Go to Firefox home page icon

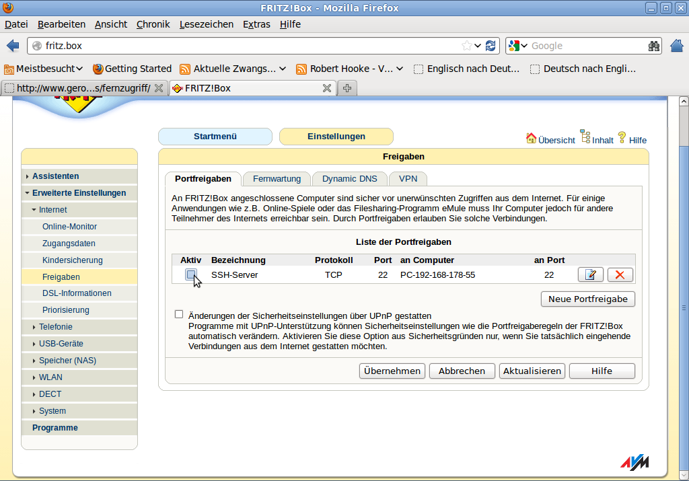pyautogui.click(x=677, y=46)
